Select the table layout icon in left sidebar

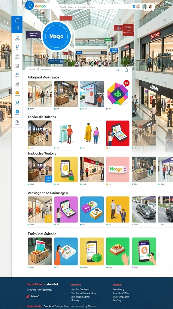(x=17, y=56)
